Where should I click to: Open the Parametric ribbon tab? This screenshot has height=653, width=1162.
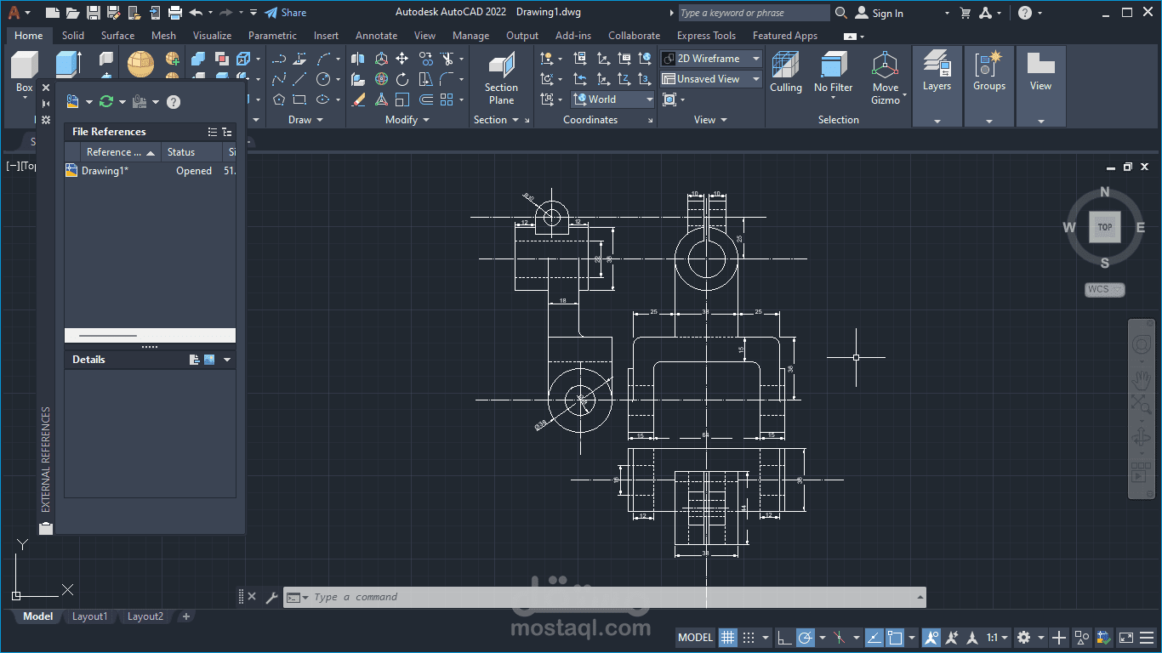pos(272,36)
